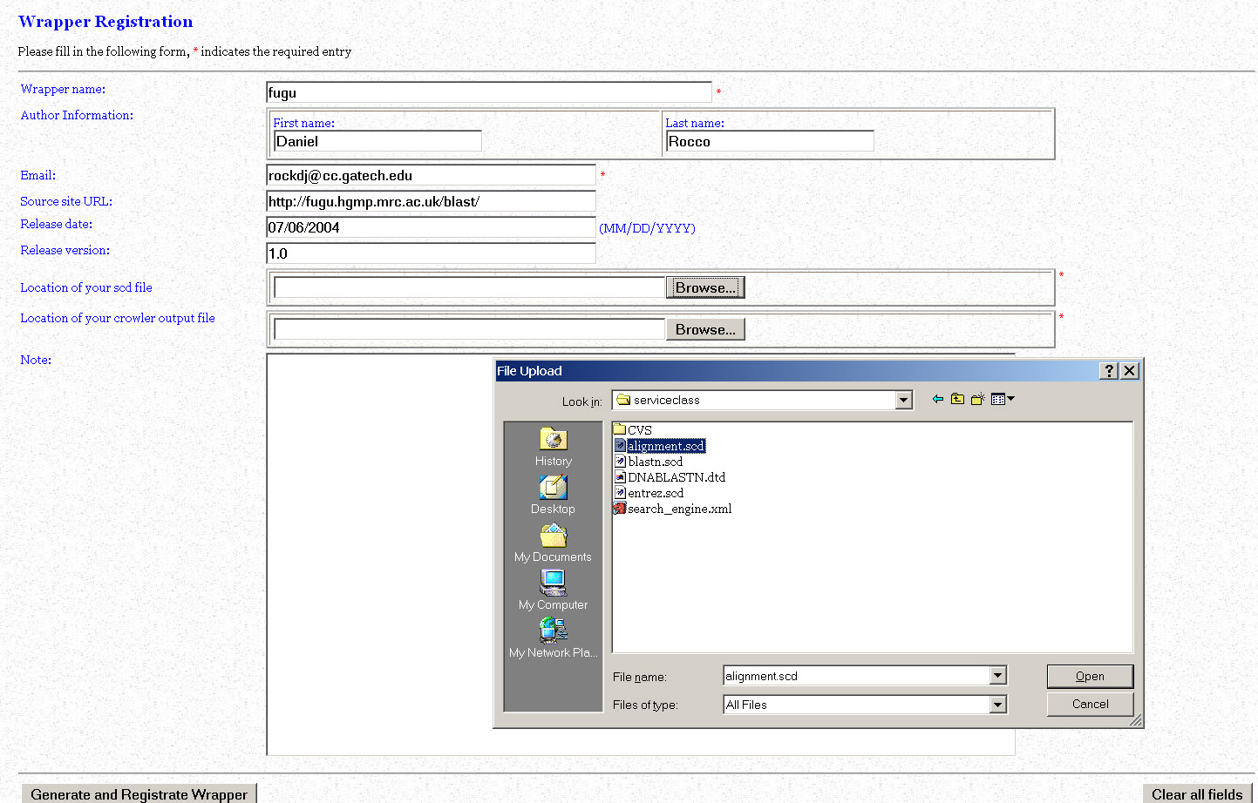Go back to last folder visited
Image resolution: width=1258 pixels, height=803 pixels.
(938, 399)
